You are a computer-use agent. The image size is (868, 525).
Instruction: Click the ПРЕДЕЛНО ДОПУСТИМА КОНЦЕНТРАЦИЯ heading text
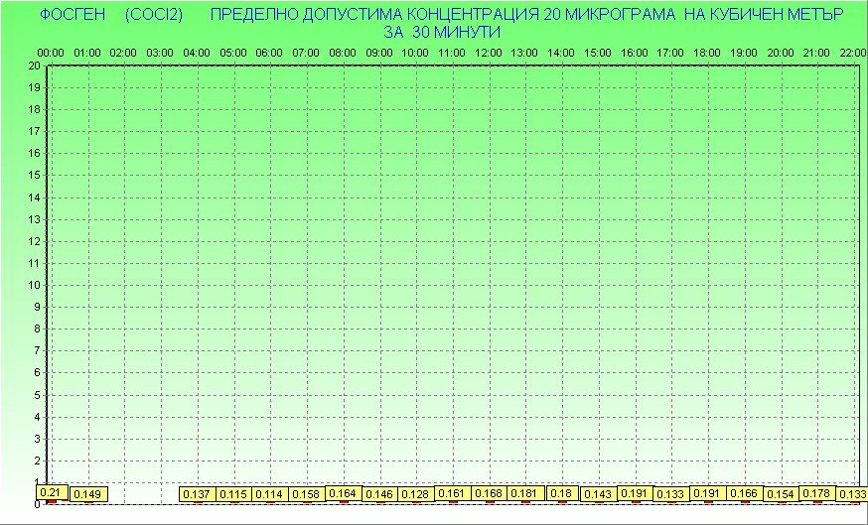(374, 14)
